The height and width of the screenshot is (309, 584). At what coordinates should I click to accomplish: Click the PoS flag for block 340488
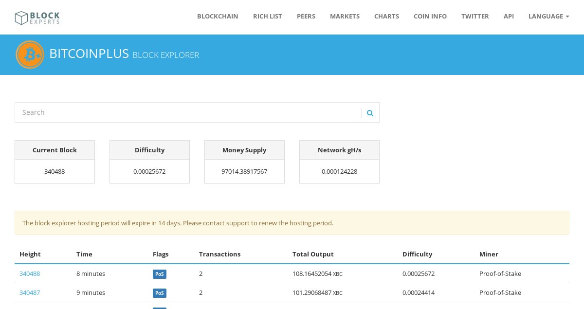[160, 274]
